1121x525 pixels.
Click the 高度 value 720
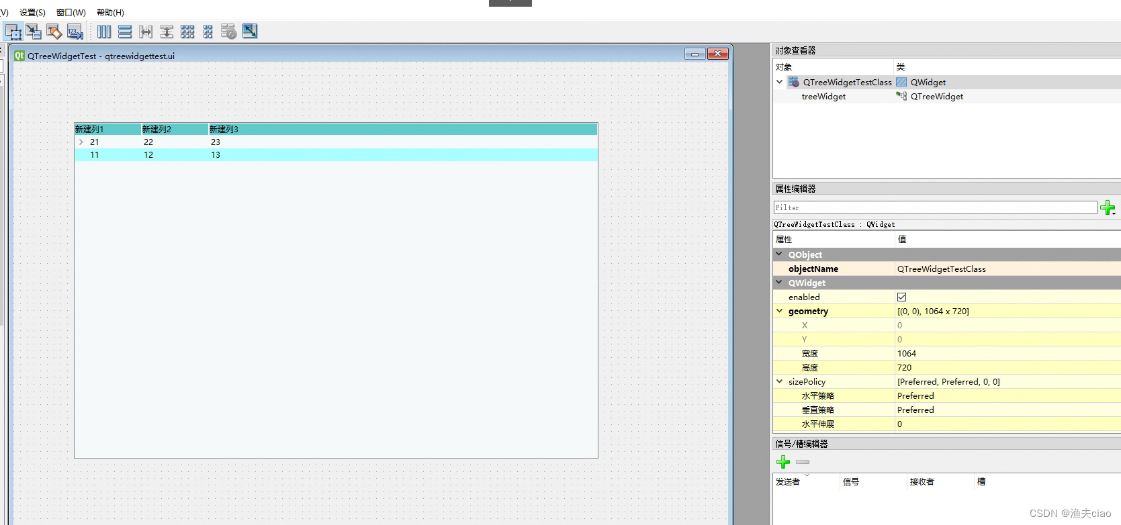coord(905,367)
